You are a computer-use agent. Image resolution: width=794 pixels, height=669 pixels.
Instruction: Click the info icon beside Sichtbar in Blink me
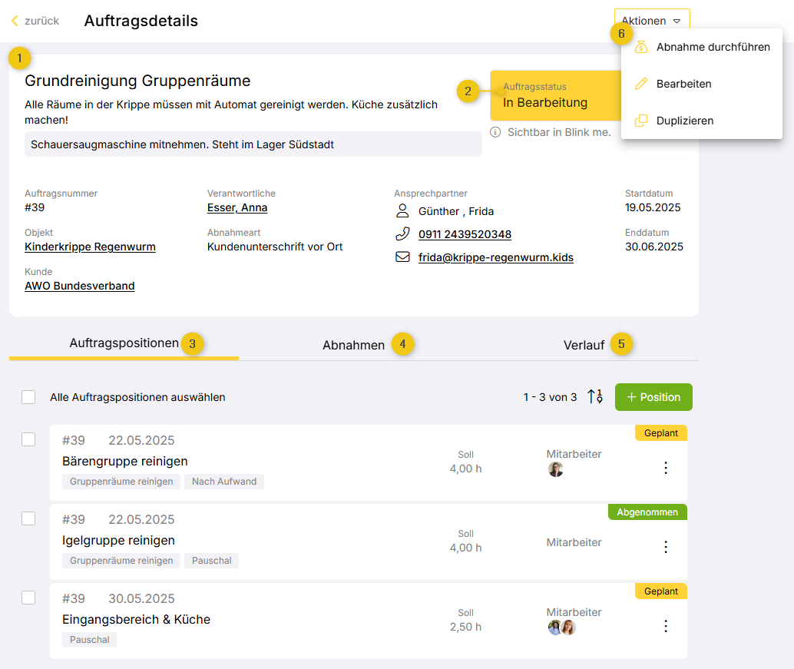(x=496, y=132)
